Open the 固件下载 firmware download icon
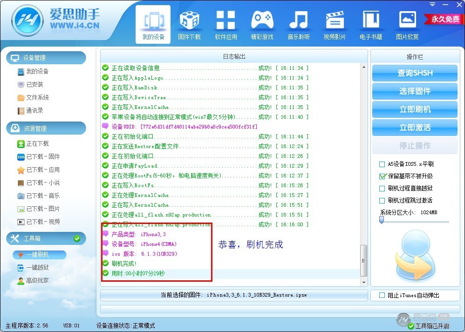 [x=189, y=21]
